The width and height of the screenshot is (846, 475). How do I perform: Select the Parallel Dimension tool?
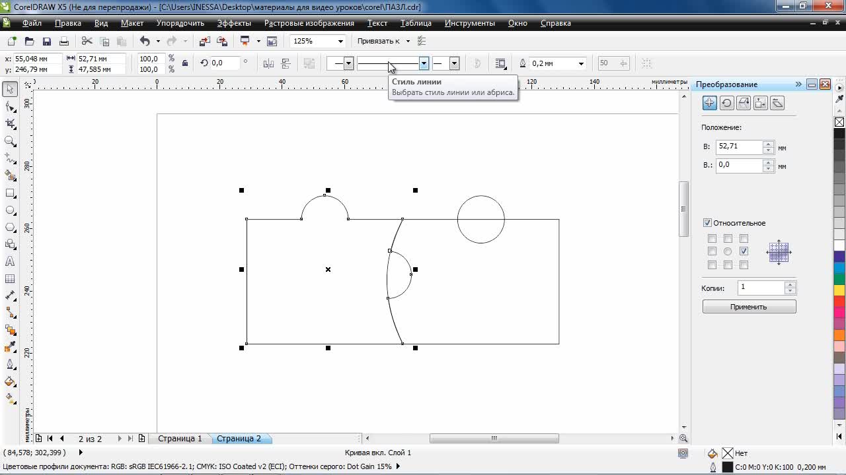(x=10, y=296)
